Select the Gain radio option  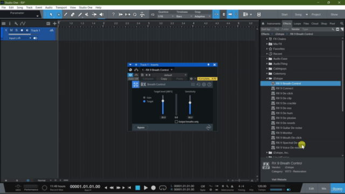click(x=144, y=98)
